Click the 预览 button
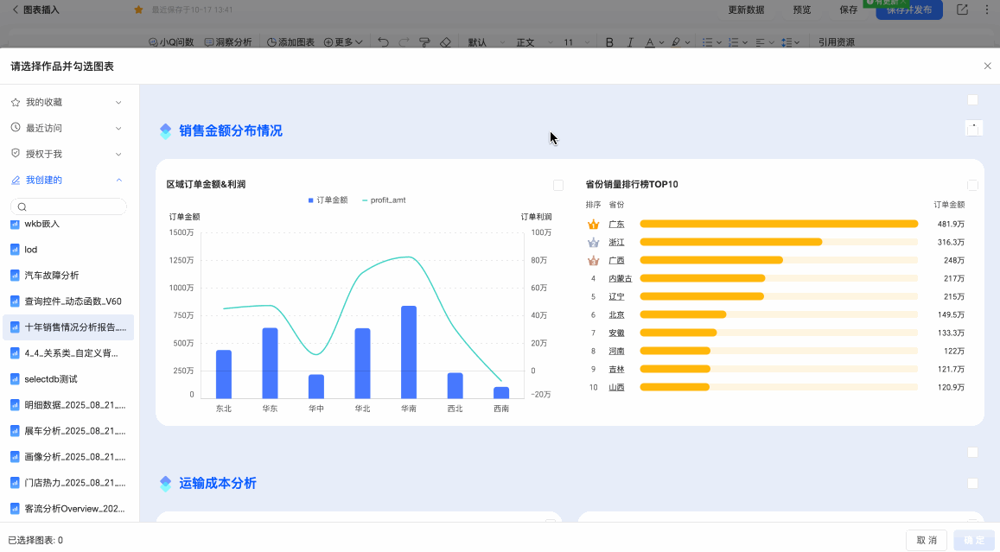 pyautogui.click(x=802, y=10)
